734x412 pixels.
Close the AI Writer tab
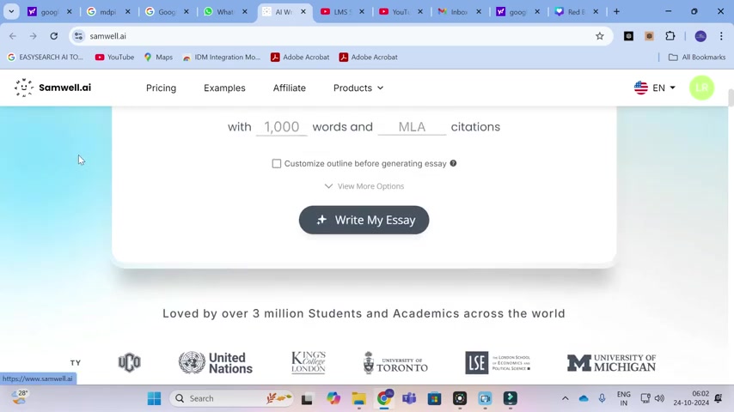point(303,12)
